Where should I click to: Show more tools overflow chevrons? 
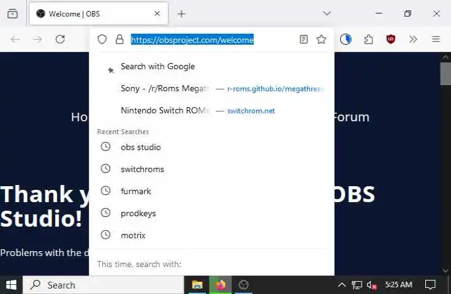pyautogui.click(x=413, y=39)
